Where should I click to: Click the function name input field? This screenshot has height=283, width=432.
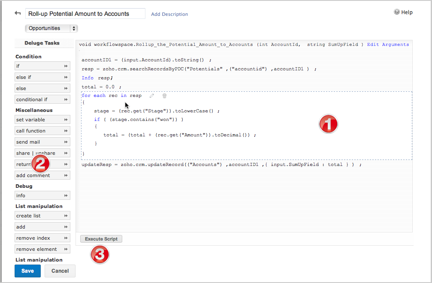click(85, 14)
